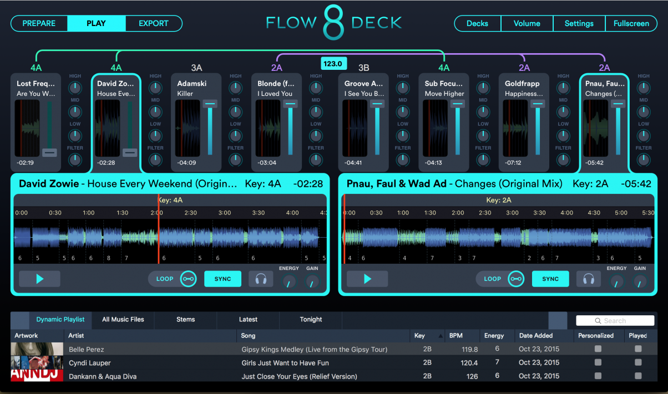This screenshot has height=394, width=668.
Task: Open the Volume panel button
Action: 527,23
